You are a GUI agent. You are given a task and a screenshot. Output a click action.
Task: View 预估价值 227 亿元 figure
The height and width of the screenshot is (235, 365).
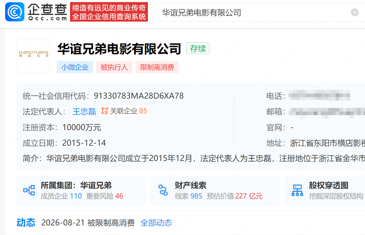(235, 196)
